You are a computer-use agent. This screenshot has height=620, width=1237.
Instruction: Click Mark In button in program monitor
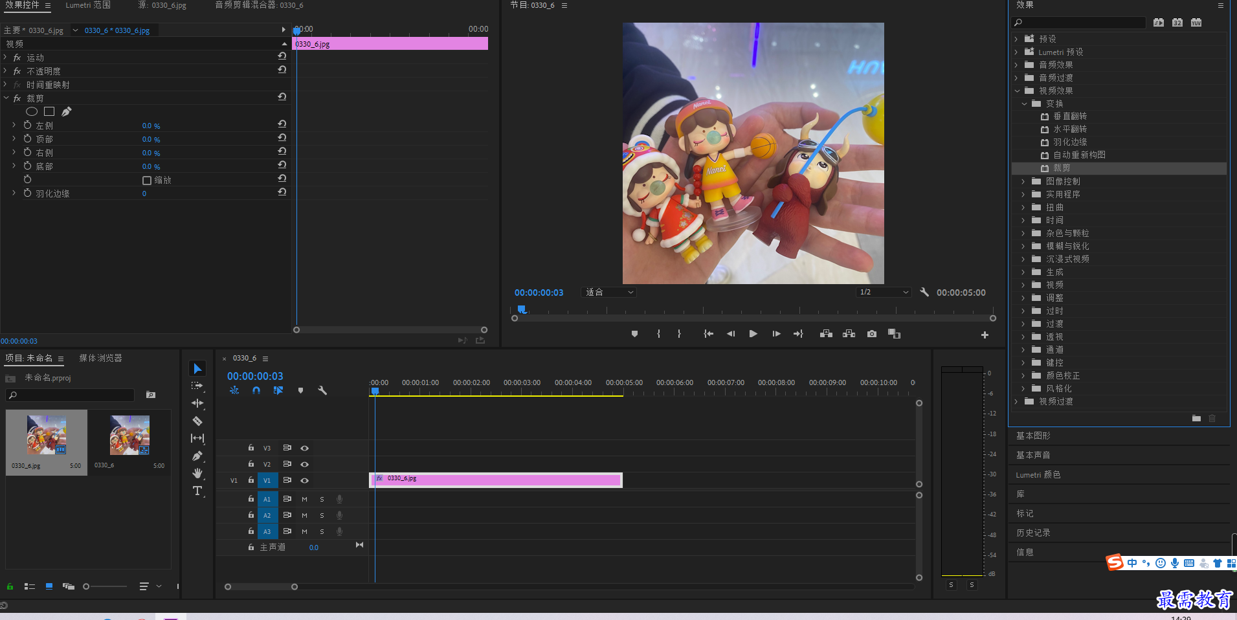[658, 334]
